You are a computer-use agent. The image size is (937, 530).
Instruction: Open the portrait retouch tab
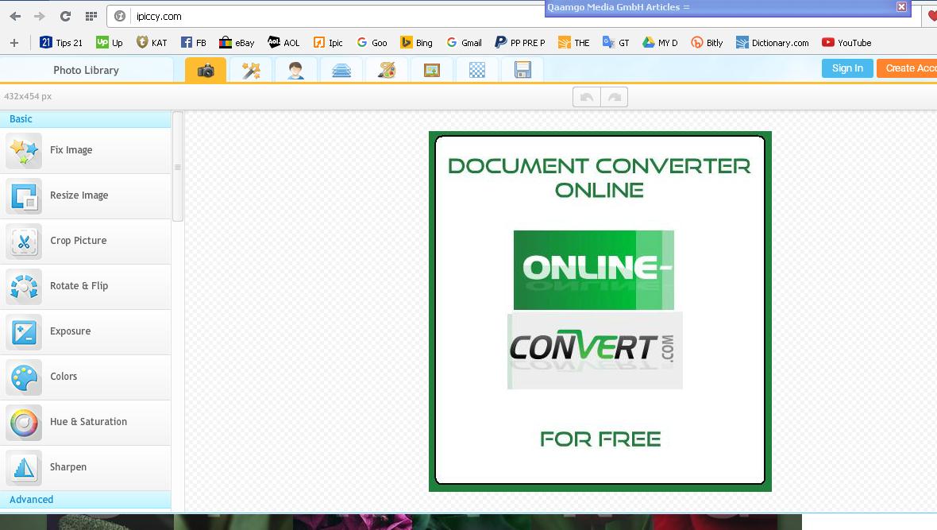[x=296, y=71]
